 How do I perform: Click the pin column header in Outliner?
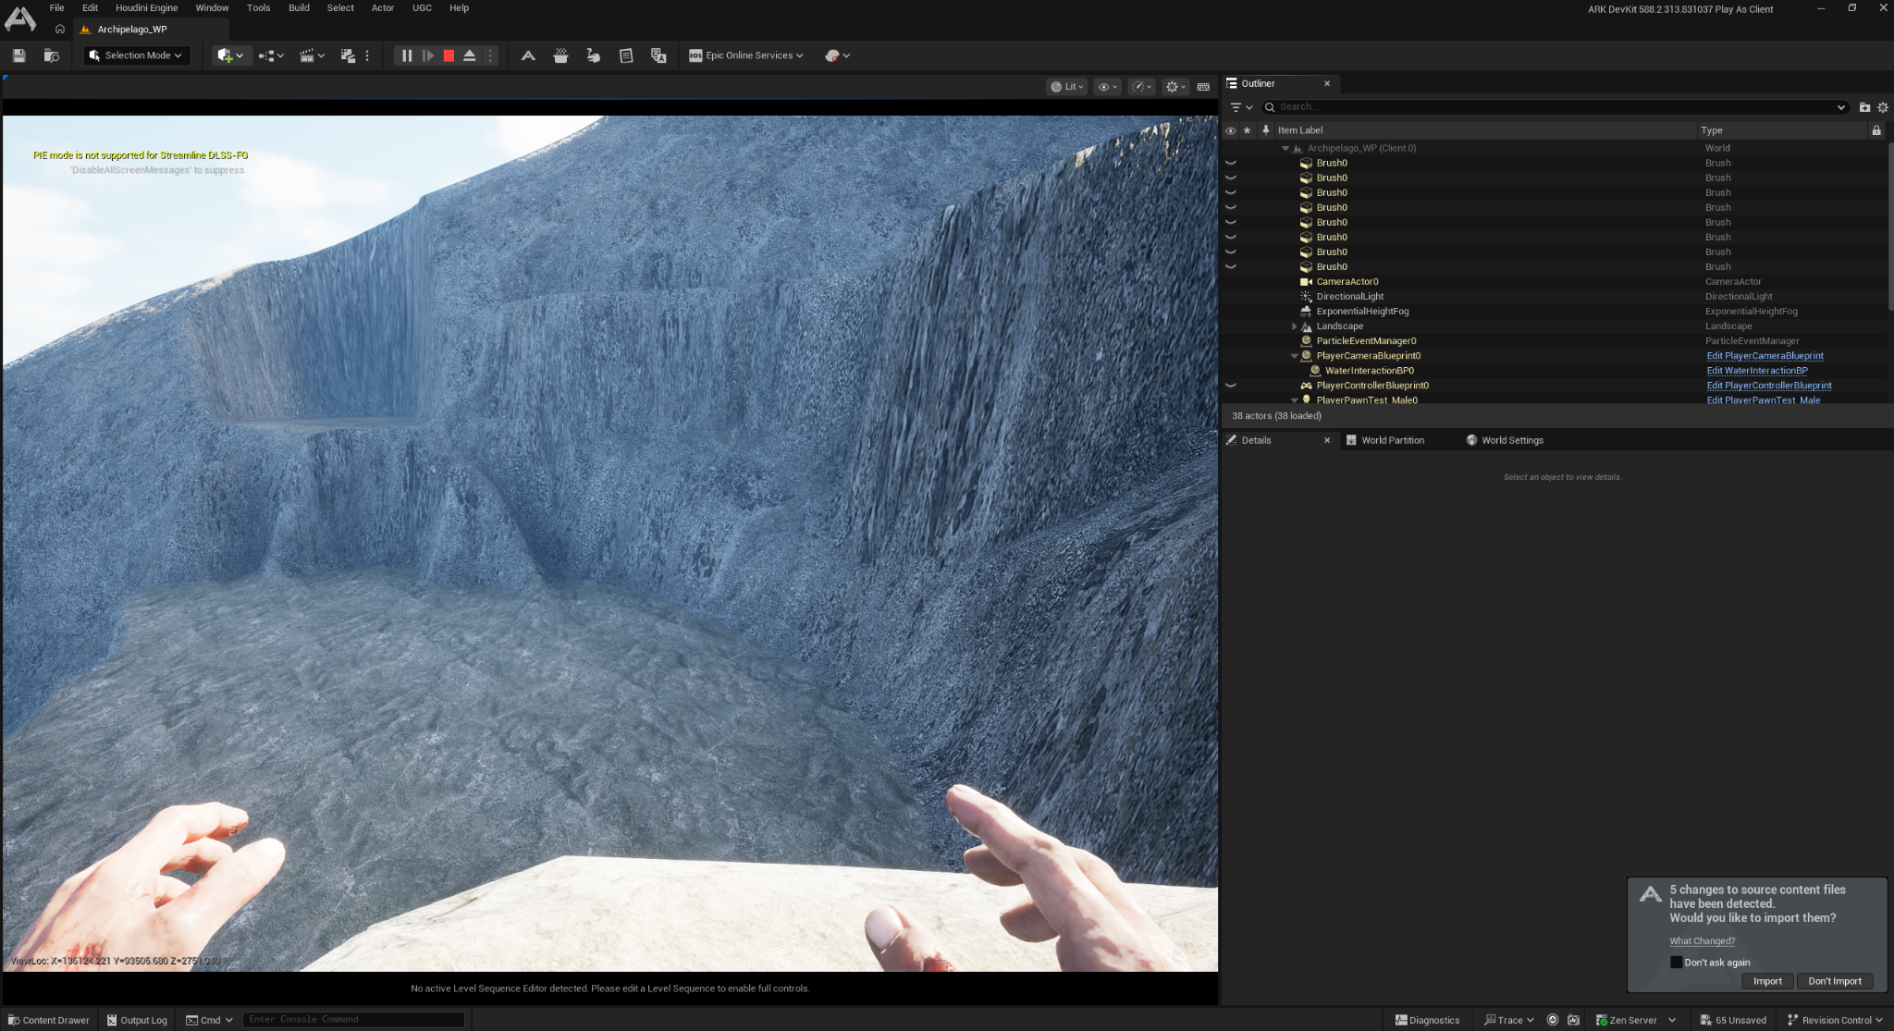(1266, 130)
